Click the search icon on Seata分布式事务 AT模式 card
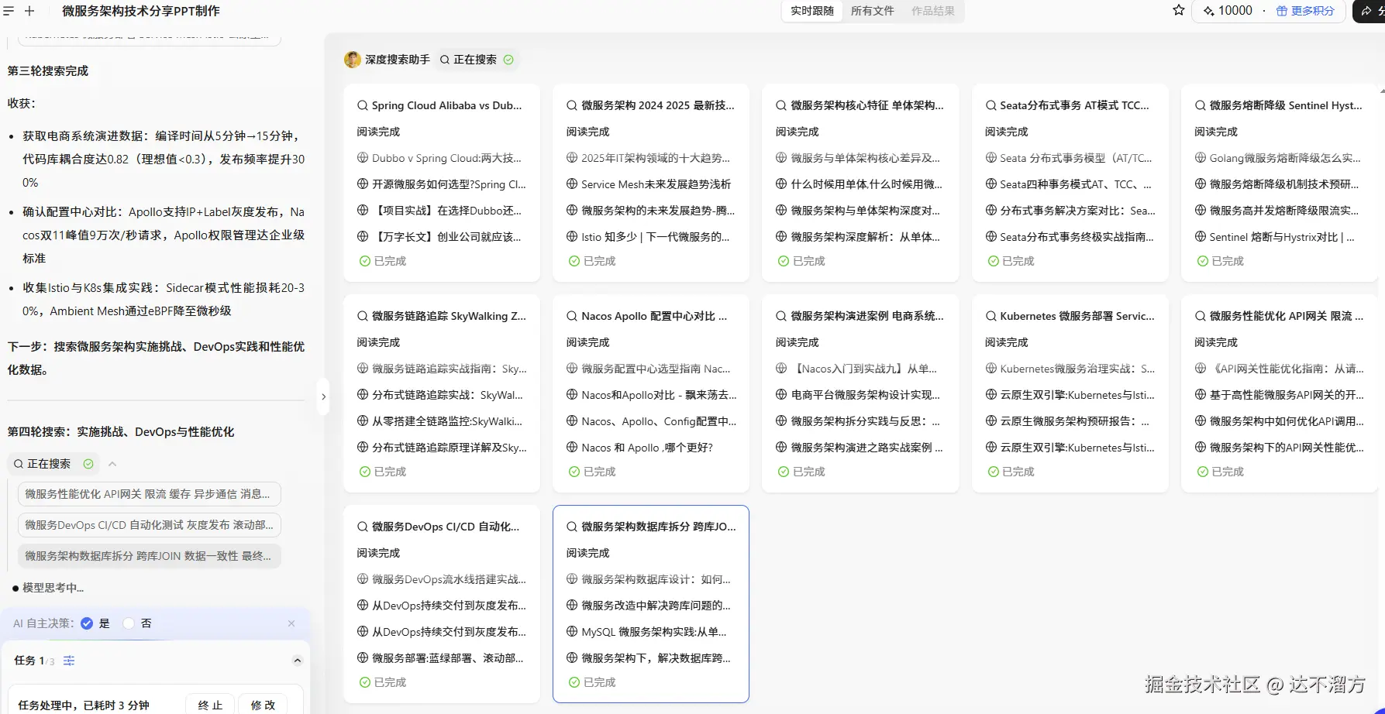The width and height of the screenshot is (1385, 714). pyautogui.click(x=991, y=105)
